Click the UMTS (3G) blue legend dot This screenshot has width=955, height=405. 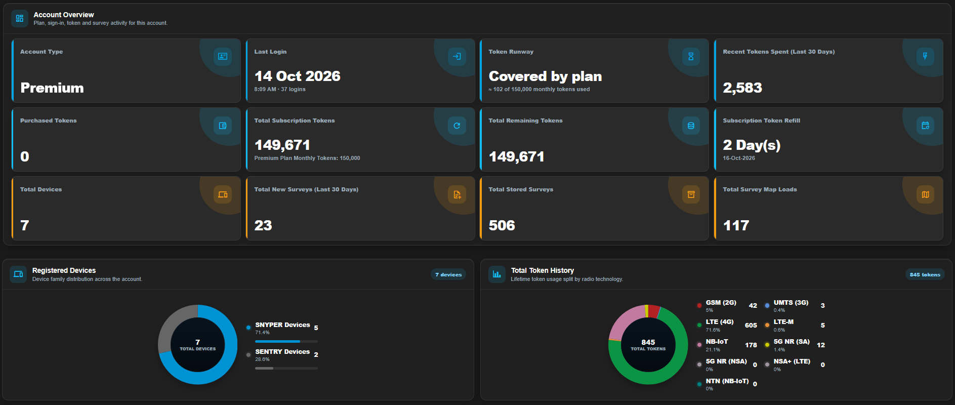(767, 305)
